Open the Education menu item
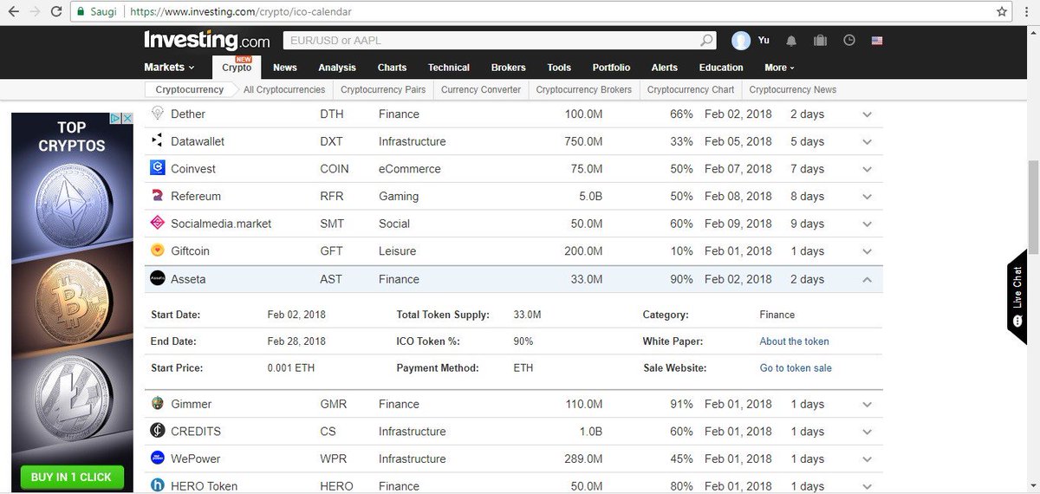The image size is (1040, 494). tap(721, 68)
